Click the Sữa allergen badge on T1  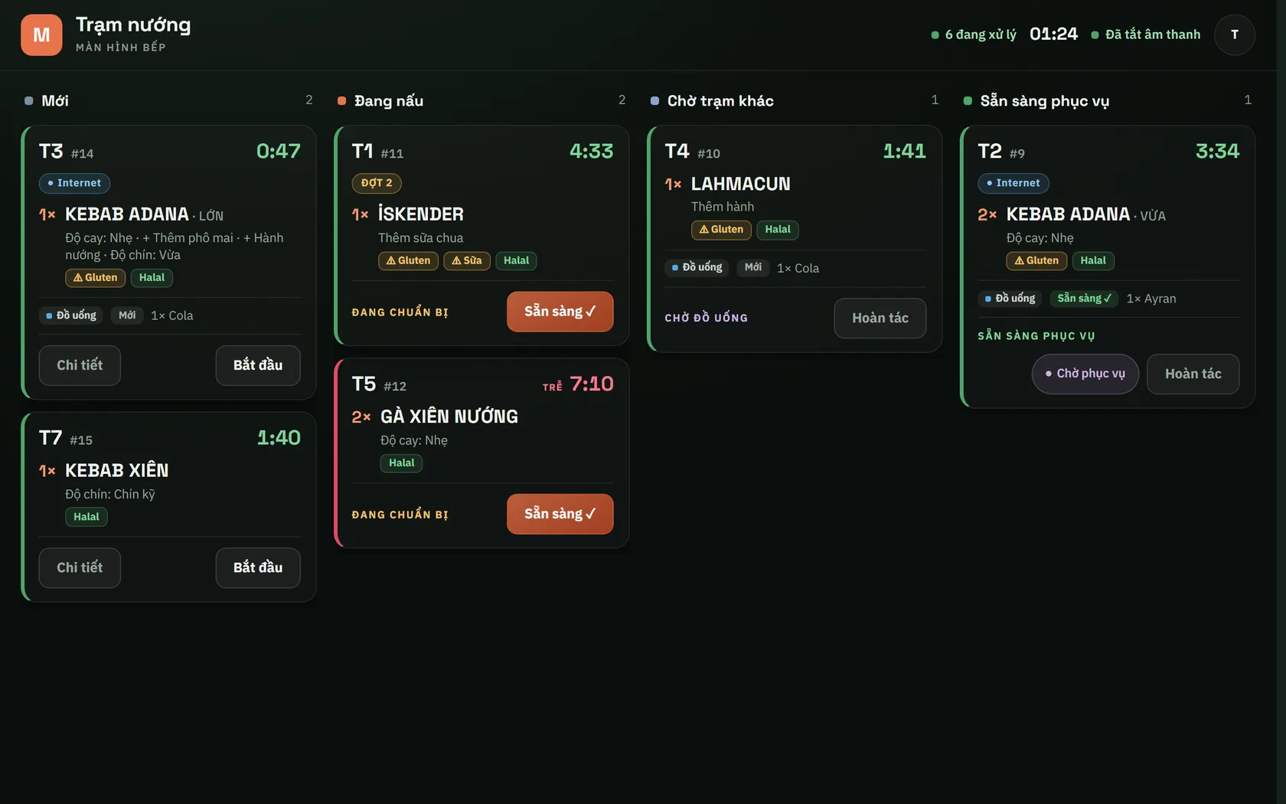click(467, 261)
